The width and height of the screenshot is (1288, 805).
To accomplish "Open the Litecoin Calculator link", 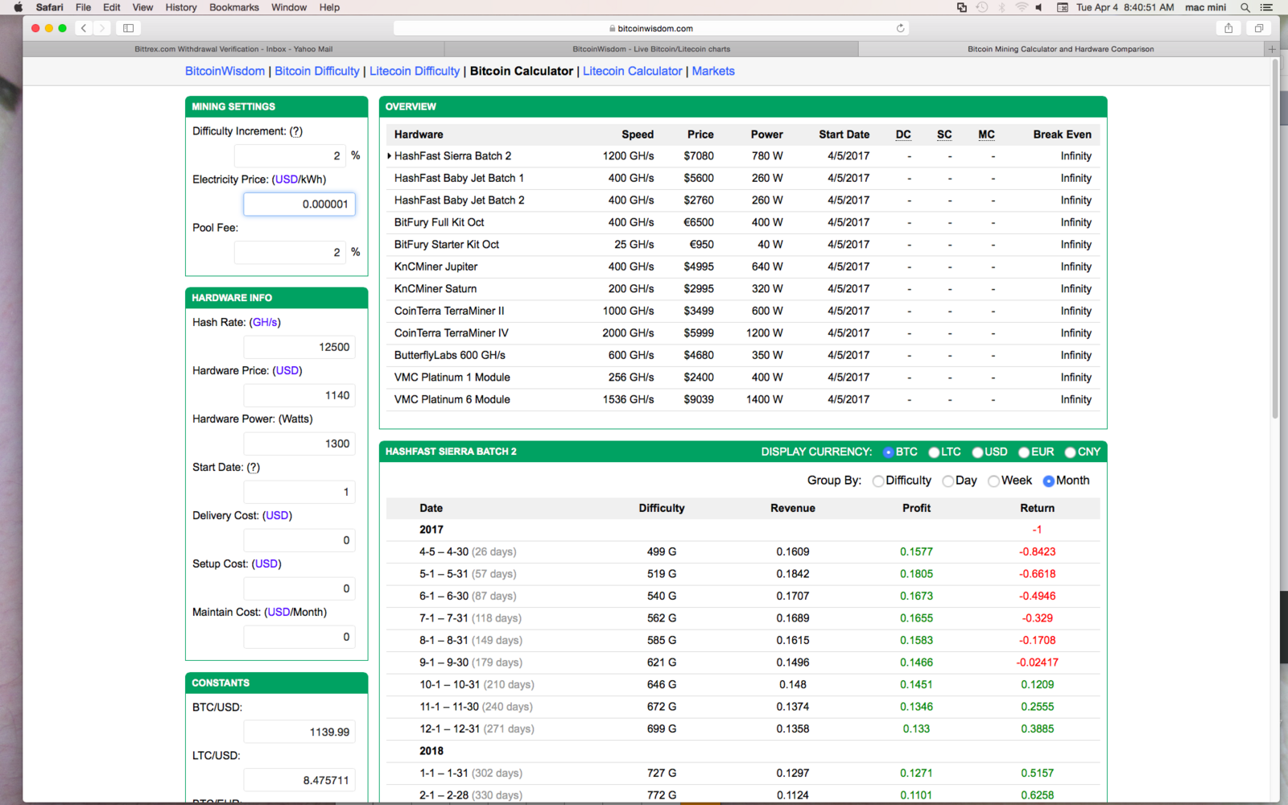I will tap(633, 71).
